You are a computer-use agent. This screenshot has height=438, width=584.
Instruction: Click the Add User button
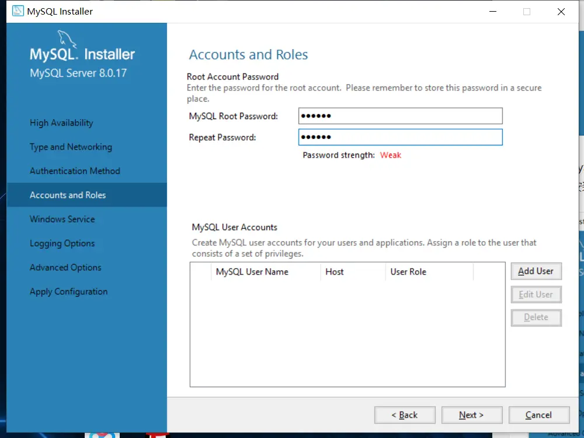coord(536,271)
